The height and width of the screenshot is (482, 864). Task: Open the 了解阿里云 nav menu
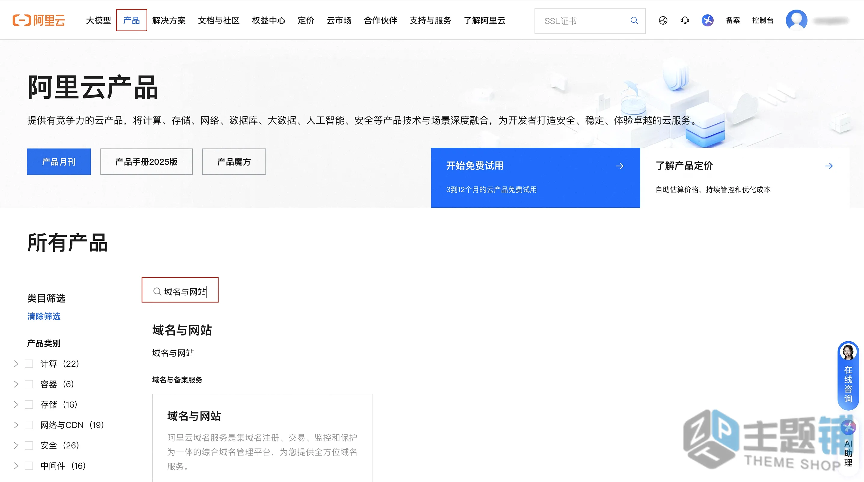pyautogui.click(x=485, y=20)
